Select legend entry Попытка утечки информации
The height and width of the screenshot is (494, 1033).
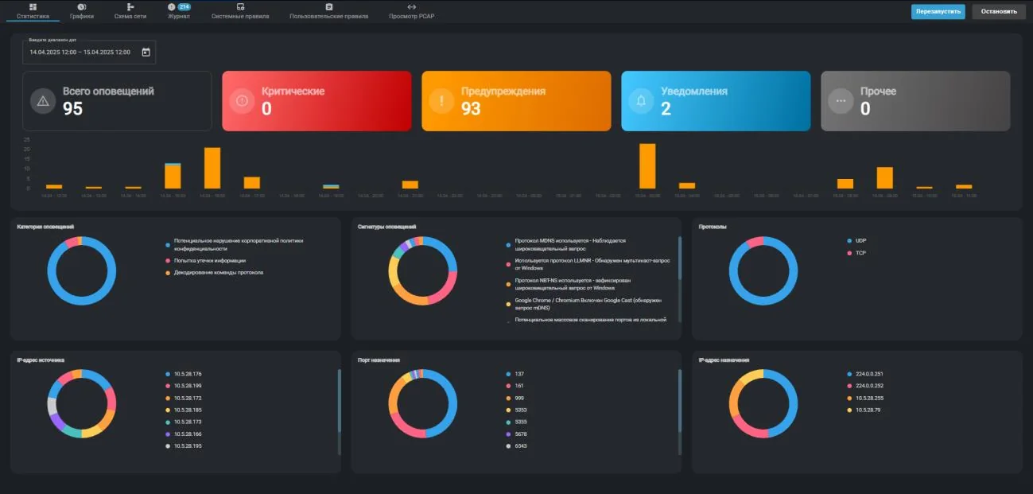(205, 260)
